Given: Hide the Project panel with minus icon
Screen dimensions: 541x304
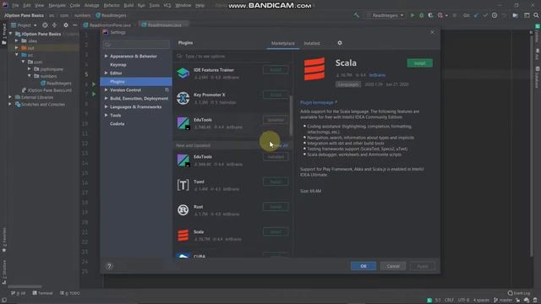Looking at the screenshot, I should click(x=75, y=25).
